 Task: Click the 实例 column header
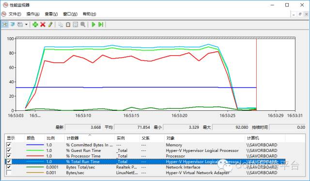click(127, 138)
